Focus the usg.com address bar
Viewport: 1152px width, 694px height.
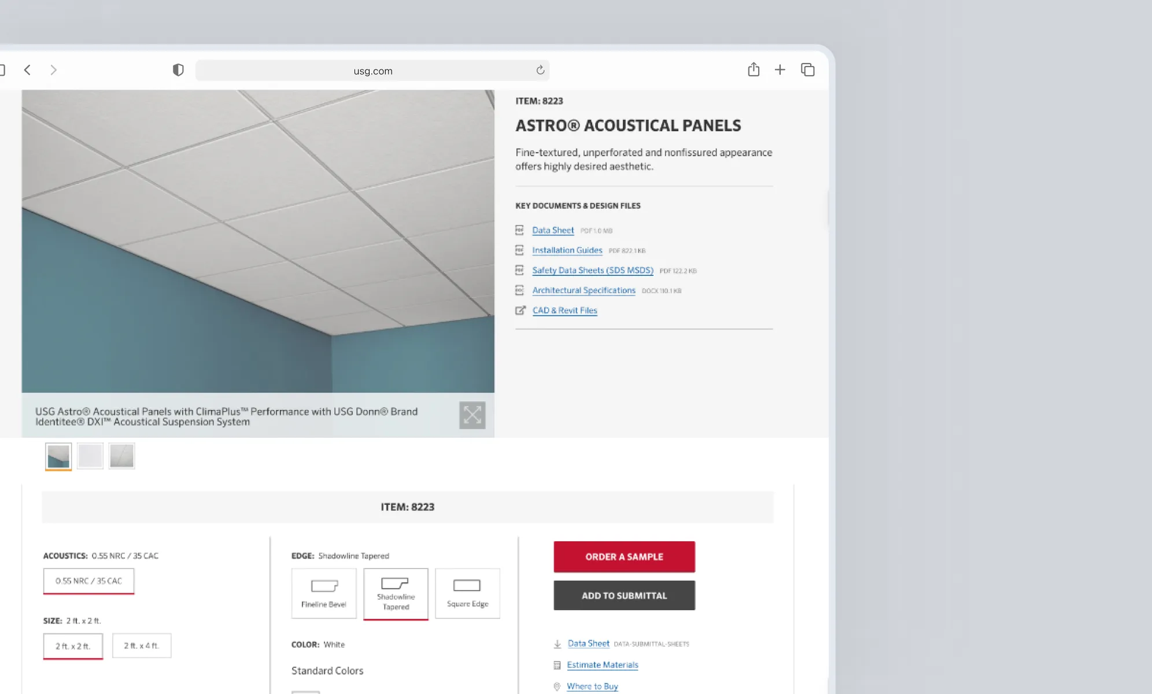[x=372, y=71]
